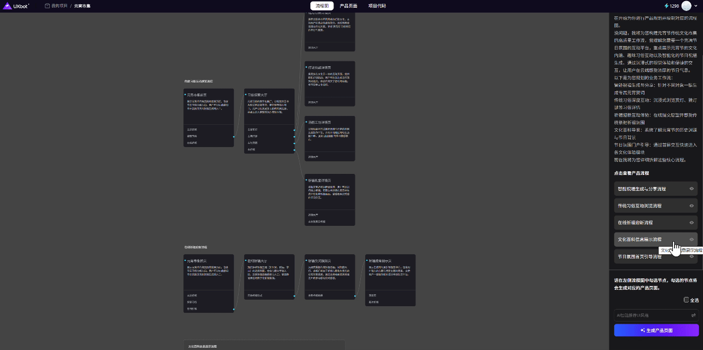Select the 流程图 tab
The height and width of the screenshot is (350, 703).
[322, 6]
